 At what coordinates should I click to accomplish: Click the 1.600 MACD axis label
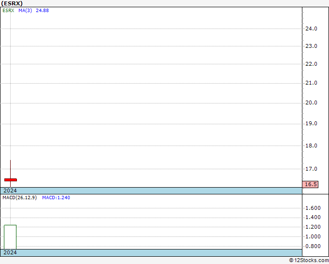(313, 208)
